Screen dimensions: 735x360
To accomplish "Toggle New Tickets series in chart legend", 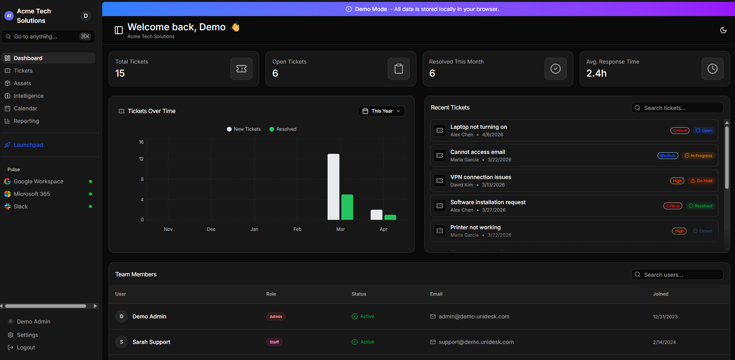I will tap(244, 129).
